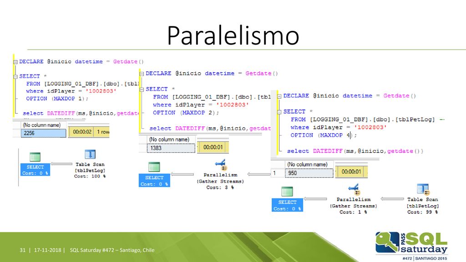Click the OPTION (MAXDOP 2) line

186,113
